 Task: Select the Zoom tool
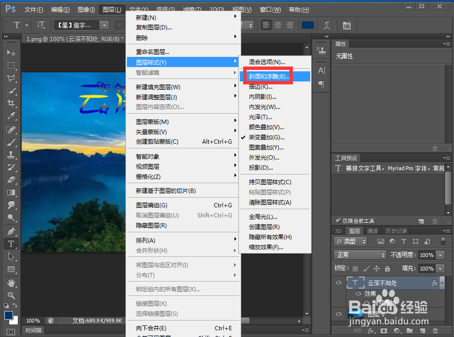click(11, 296)
